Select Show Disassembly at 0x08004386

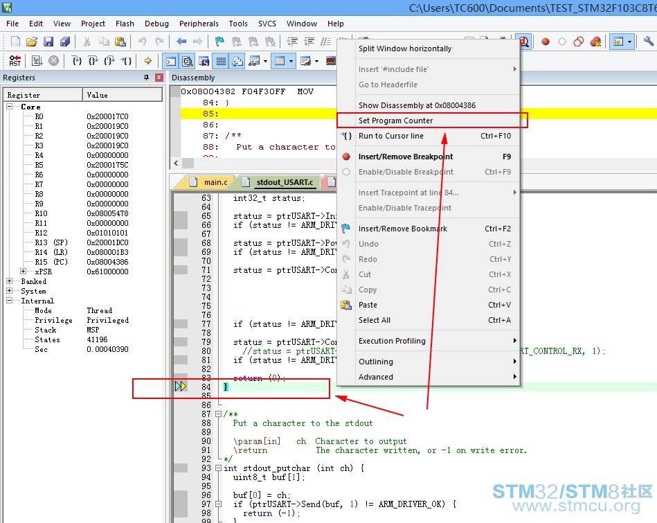coord(429,105)
